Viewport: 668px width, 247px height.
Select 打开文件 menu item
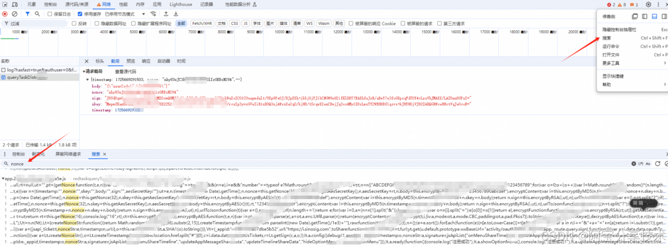(634, 55)
